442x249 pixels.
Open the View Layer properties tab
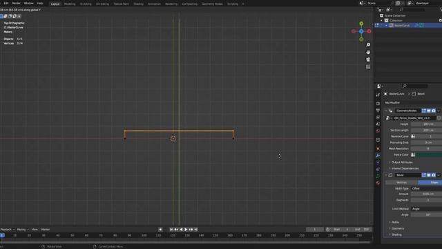tap(378, 117)
